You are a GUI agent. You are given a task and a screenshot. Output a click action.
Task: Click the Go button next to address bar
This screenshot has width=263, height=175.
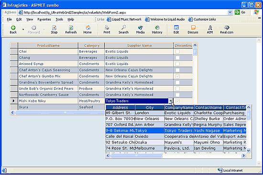pos(240,12)
